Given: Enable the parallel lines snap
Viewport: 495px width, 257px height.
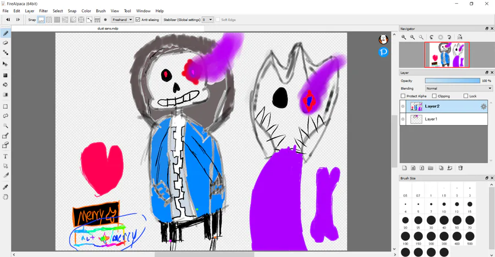Looking at the screenshot, I should [49, 20].
